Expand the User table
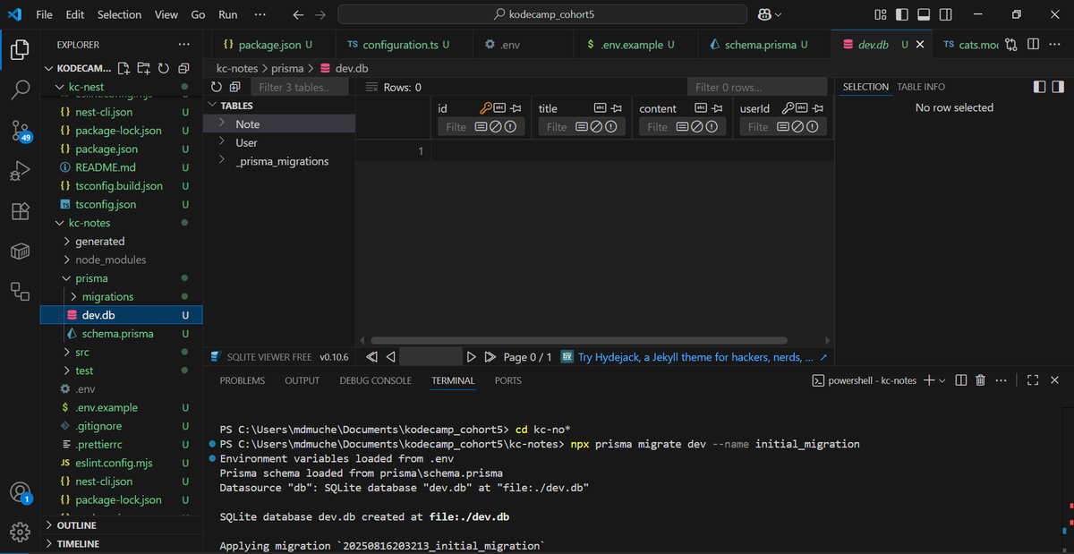This screenshot has width=1074, height=554. click(x=221, y=142)
